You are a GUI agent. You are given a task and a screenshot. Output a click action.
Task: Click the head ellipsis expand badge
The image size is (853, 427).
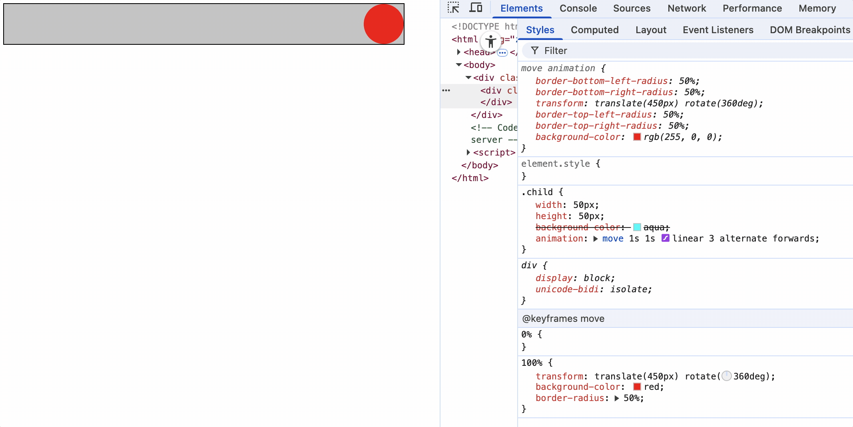click(502, 52)
